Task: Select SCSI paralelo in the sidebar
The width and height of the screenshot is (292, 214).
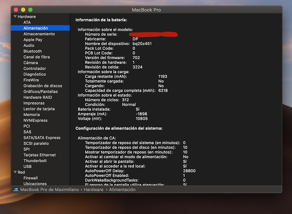Action: 36,143
